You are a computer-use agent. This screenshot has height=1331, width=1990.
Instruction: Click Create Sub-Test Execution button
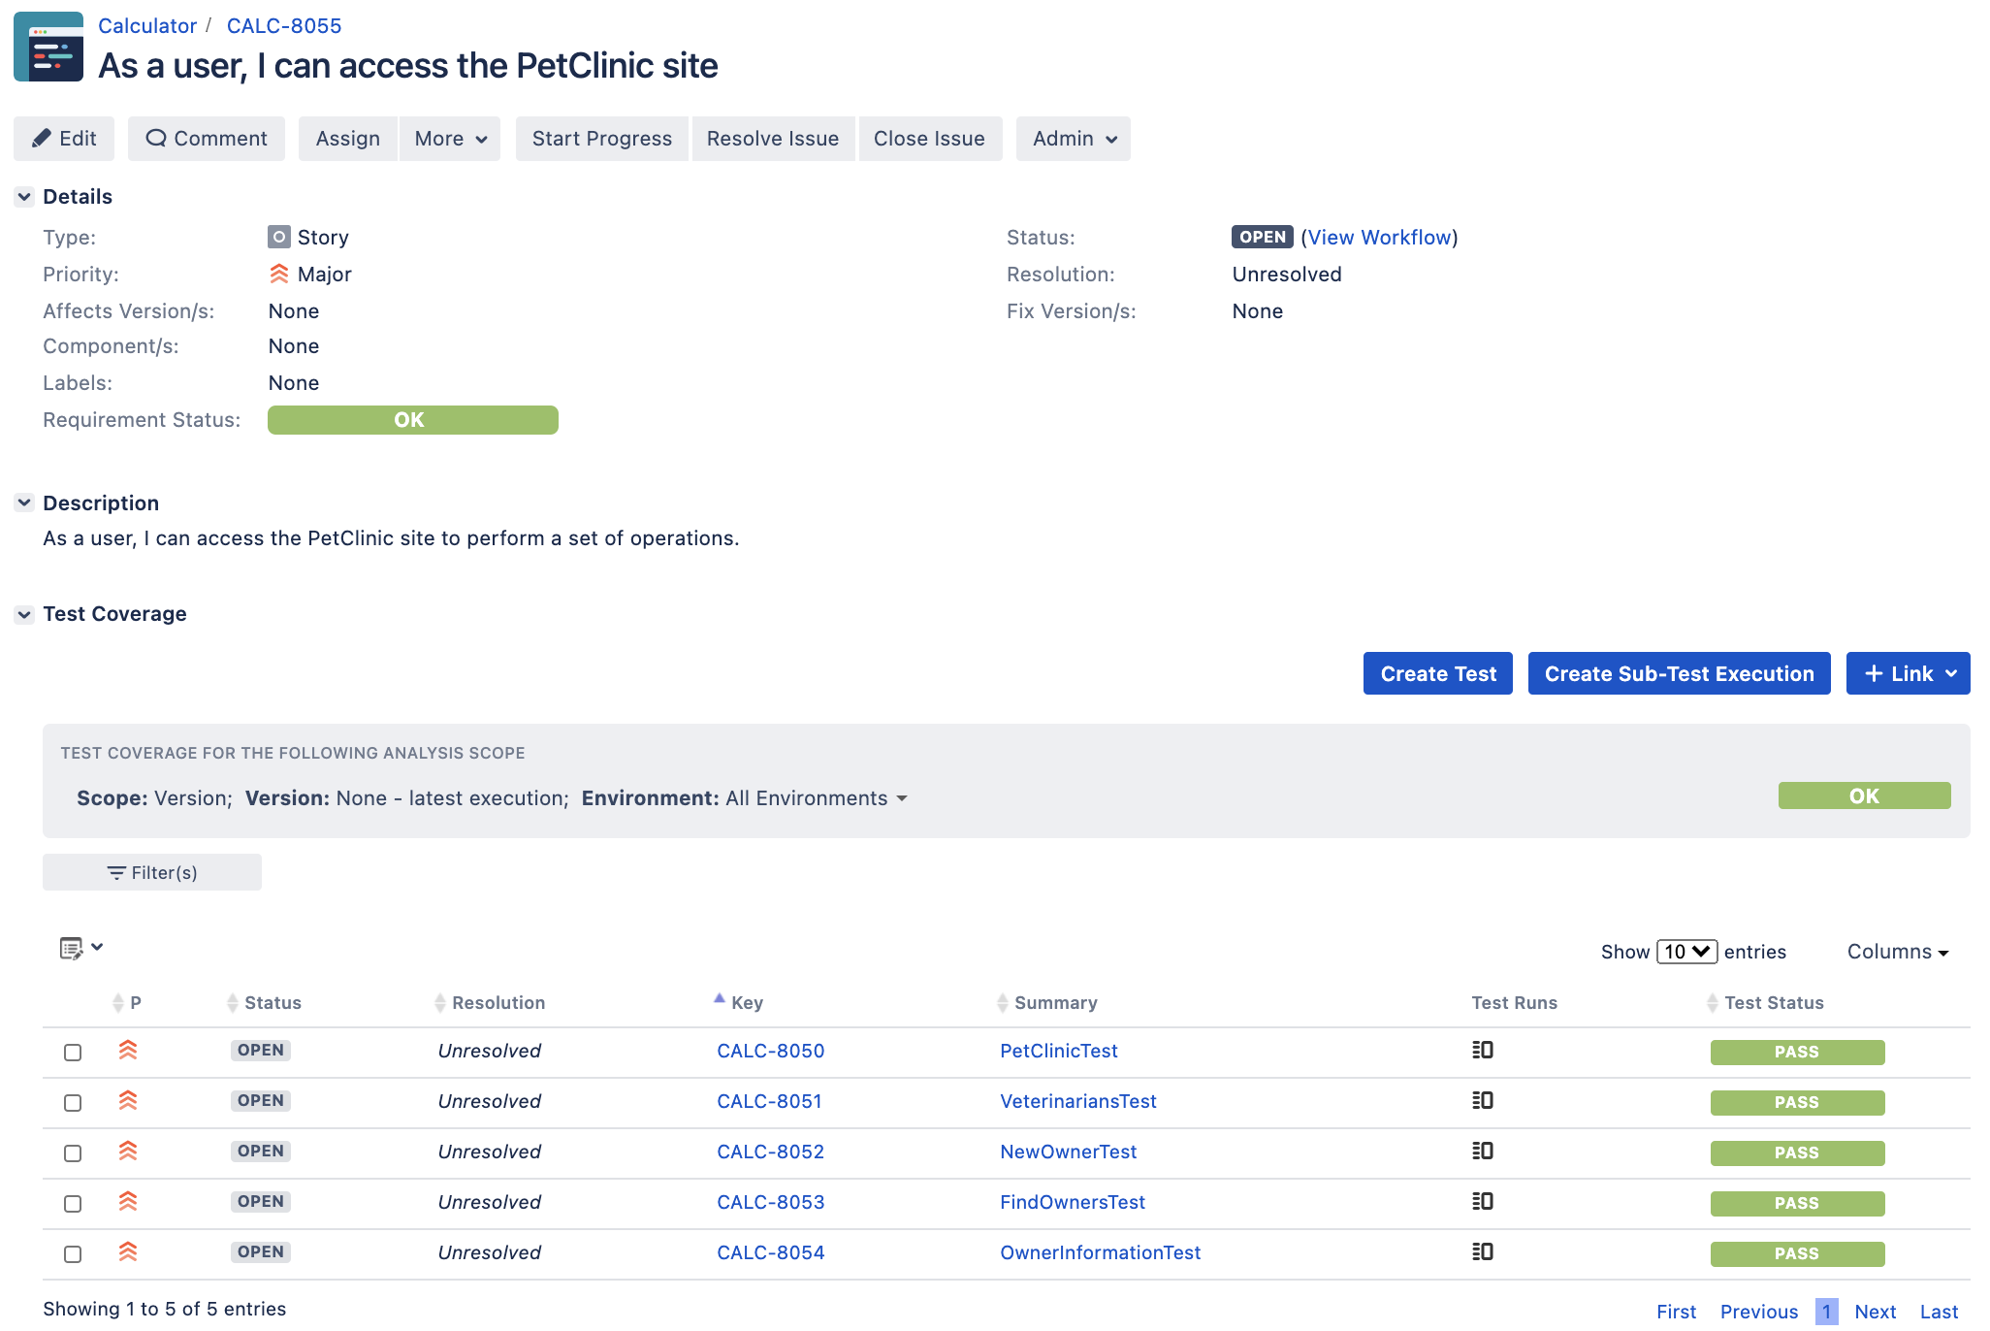[x=1679, y=673]
